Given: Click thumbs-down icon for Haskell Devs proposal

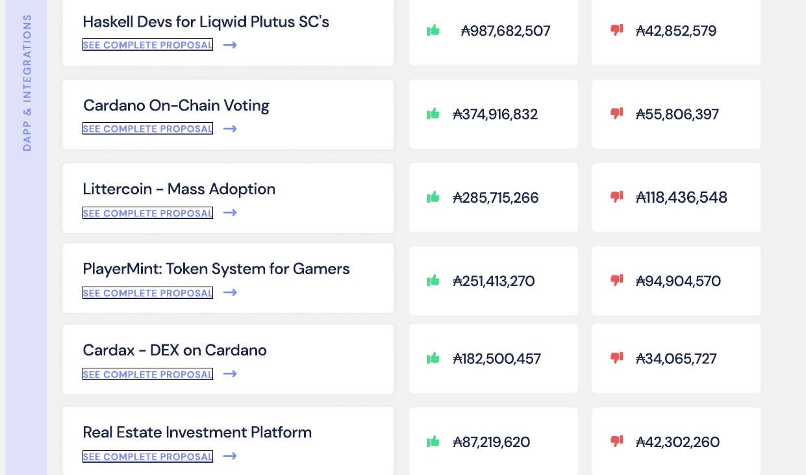Looking at the screenshot, I should point(616,30).
